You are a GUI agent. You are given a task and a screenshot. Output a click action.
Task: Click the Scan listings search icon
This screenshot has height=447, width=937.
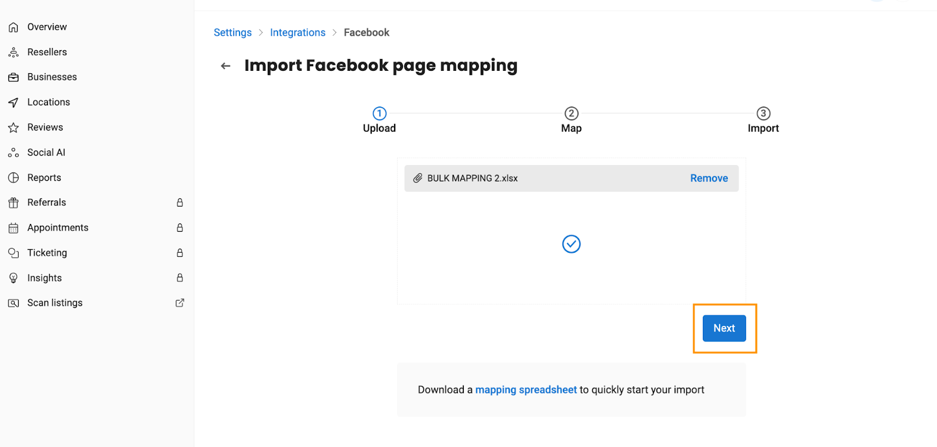(x=13, y=303)
